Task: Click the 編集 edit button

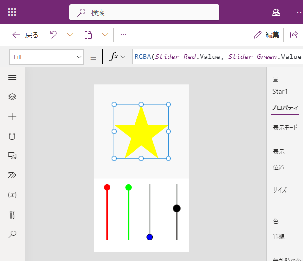Action: [x=267, y=35]
